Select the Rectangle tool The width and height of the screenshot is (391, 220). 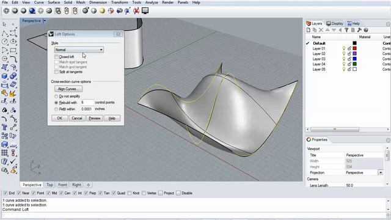click(13, 50)
